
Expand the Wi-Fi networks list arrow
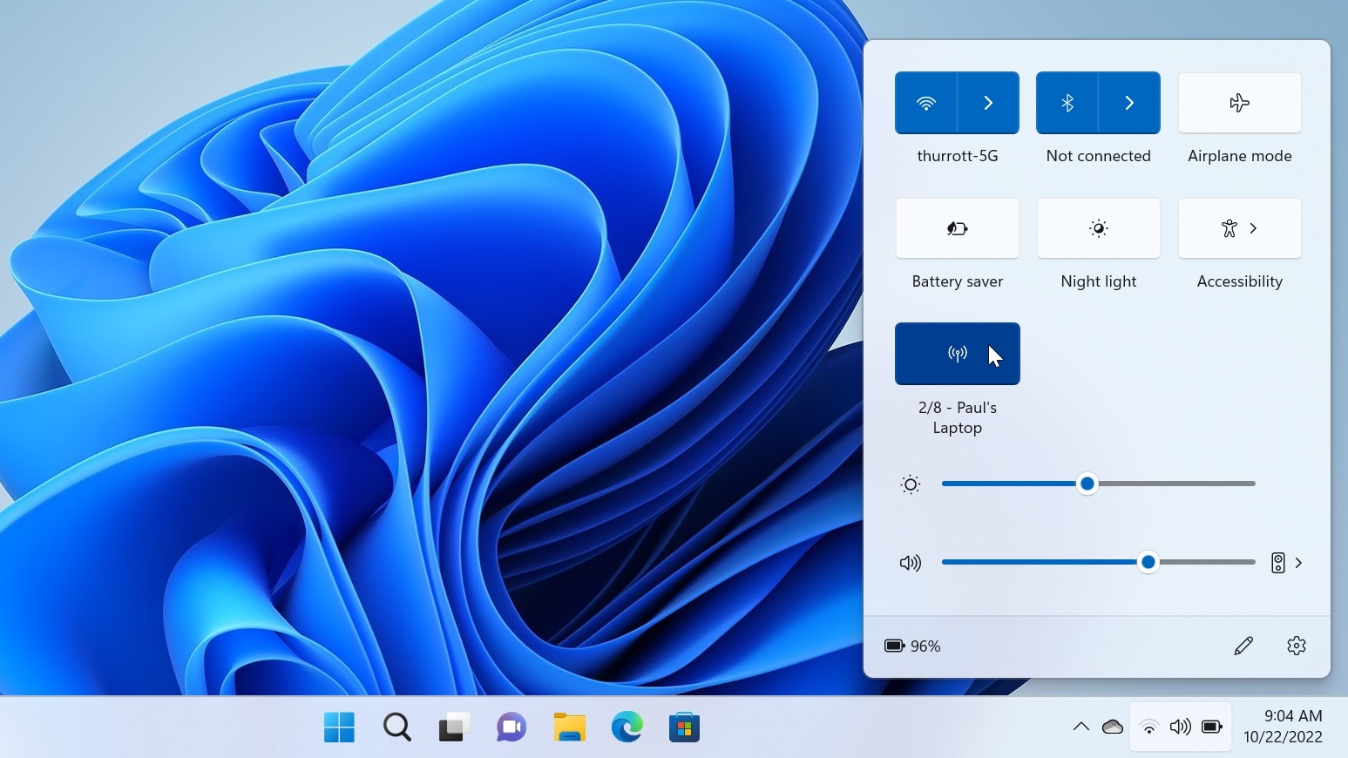(x=988, y=103)
